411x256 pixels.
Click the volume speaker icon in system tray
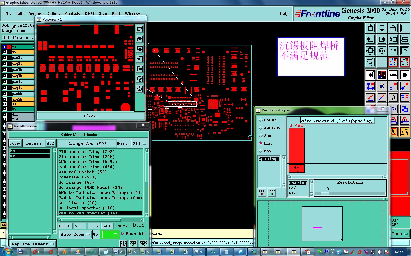coord(380,252)
